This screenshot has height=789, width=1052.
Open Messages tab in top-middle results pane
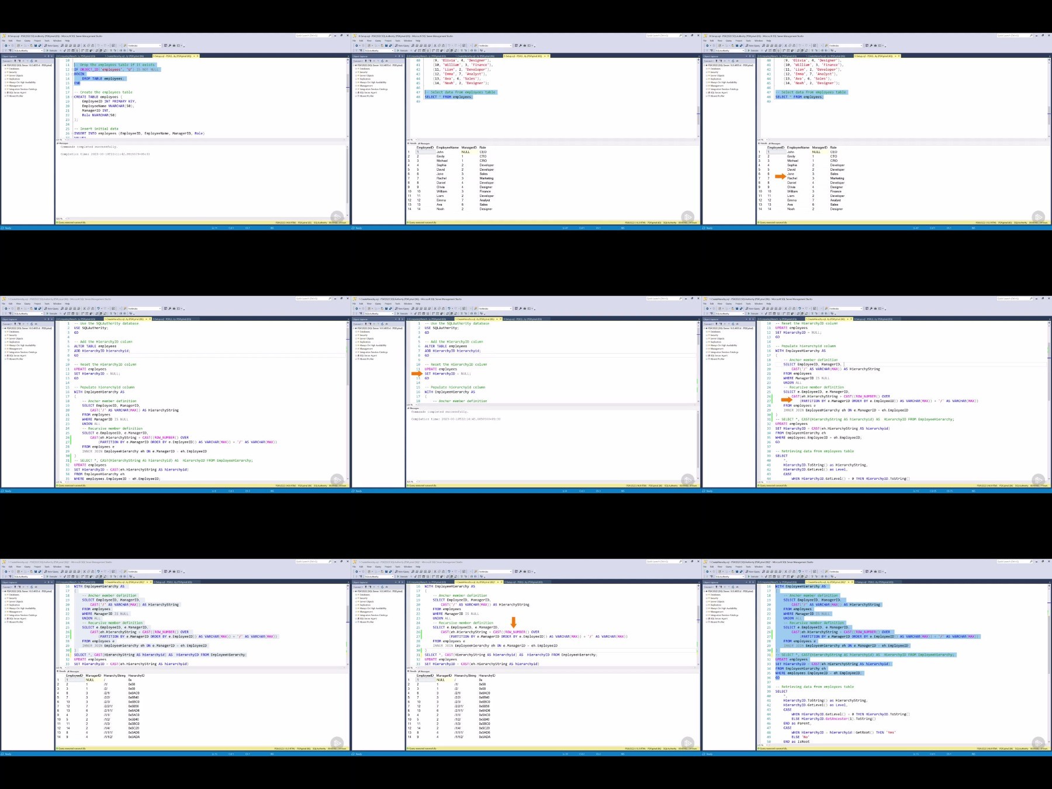425,143
